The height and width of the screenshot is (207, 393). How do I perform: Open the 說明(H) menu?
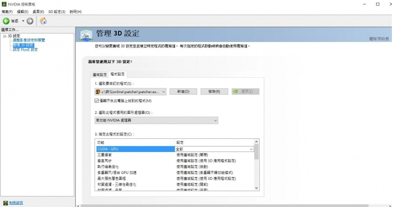tap(75, 12)
